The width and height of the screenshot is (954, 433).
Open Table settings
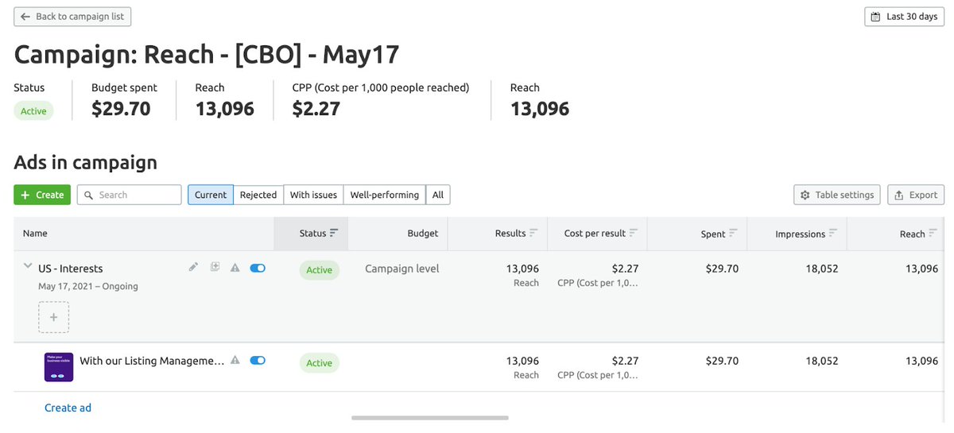(837, 195)
